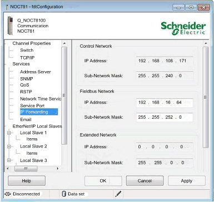
Task: Click tree panel vertical scrollbar thumb
Action: tap(64, 95)
